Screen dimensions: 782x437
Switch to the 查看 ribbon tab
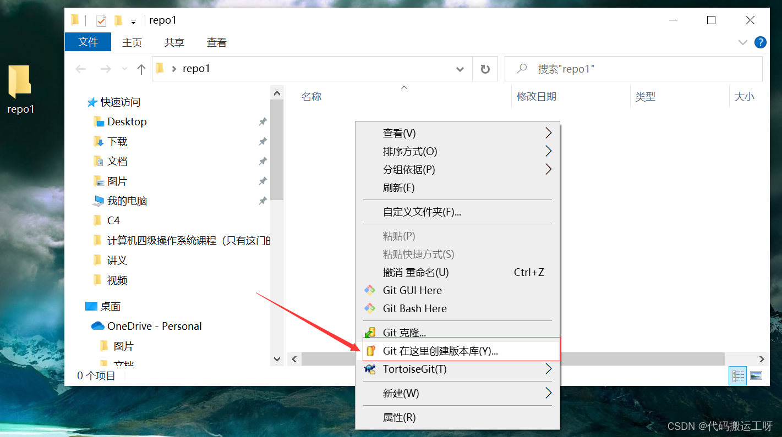click(217, 42)
